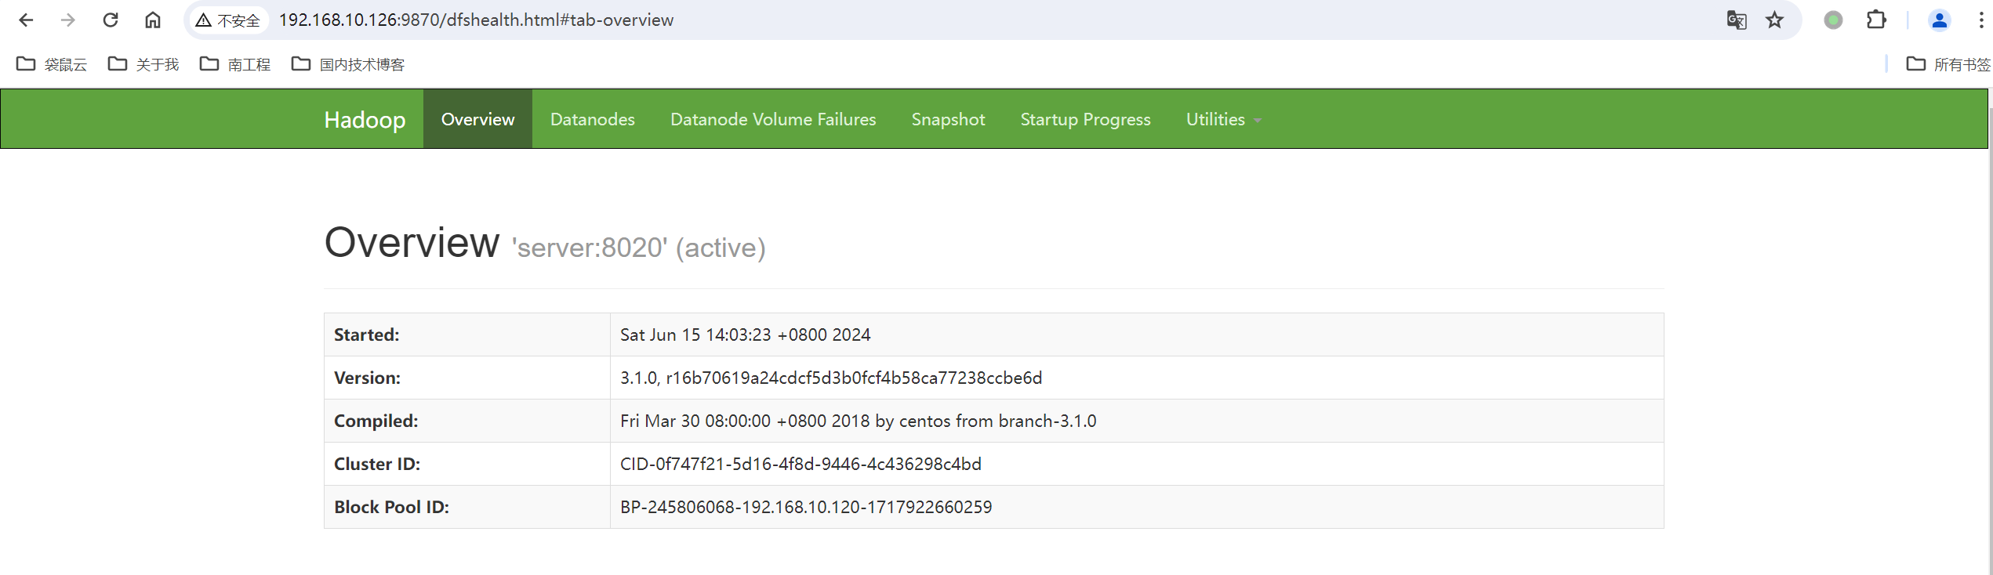Screen dimensions: 1993x575
Task: Open the Google Translate page icon
Action: (x=1737, y=20)
